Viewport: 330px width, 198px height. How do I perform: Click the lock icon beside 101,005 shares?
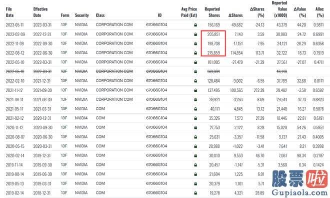click(x=195, y=62)
